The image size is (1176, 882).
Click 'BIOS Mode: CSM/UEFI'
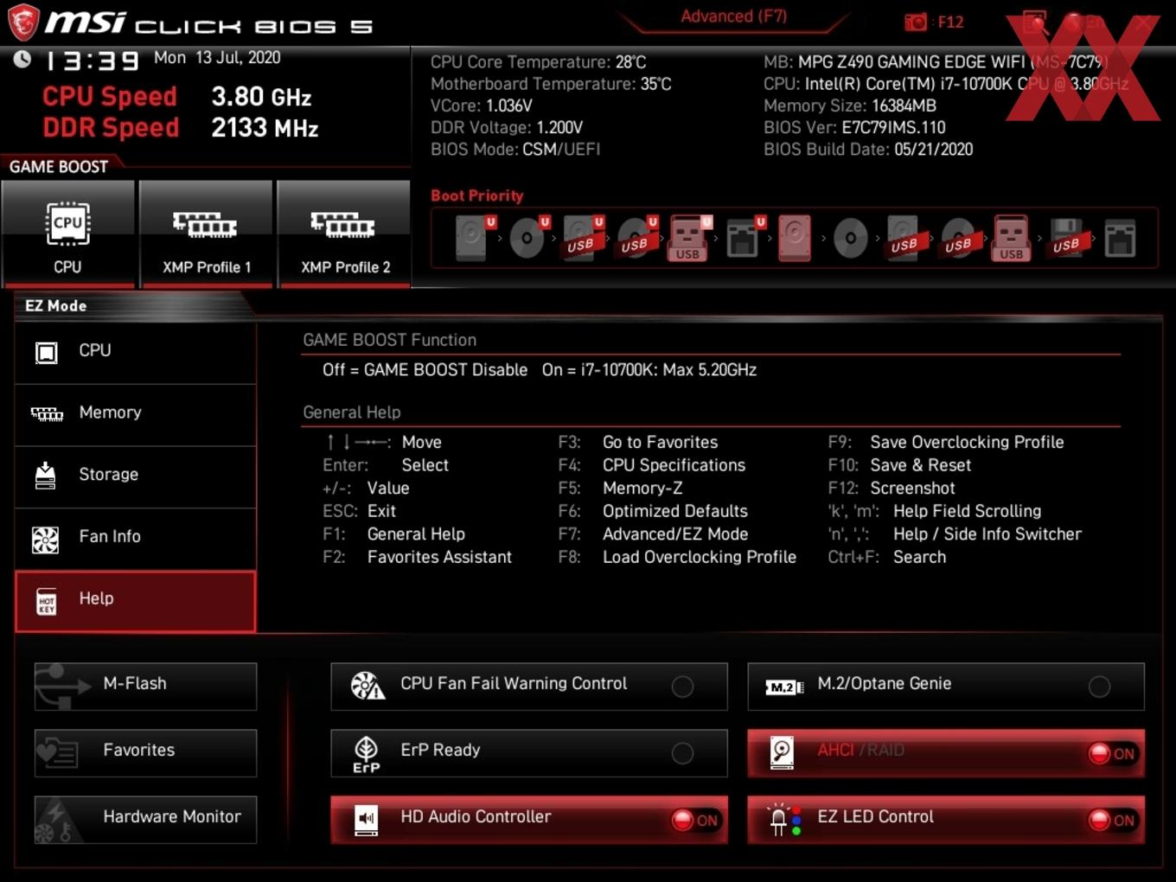coord(515,149)
